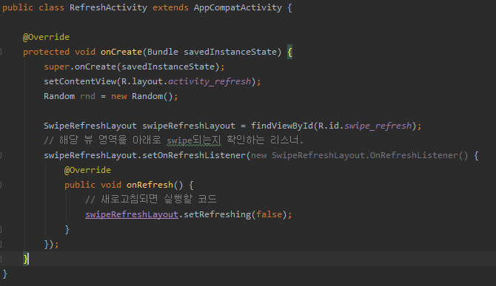
Task: Click the setRefreshing method call
Action: 217,214
